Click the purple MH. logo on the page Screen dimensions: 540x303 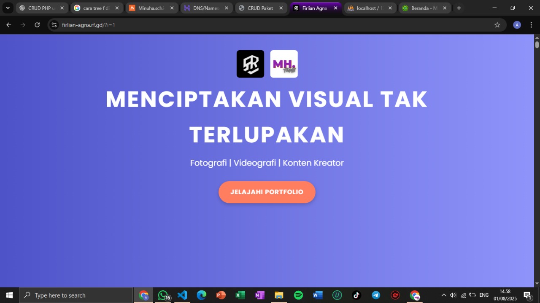pos(283,64)
